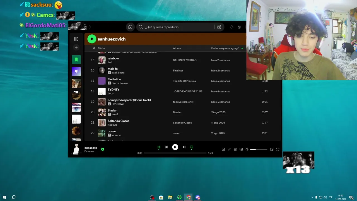Click the search magnifier icon in Spotify
The image size is (357, 201).
[141, 27]
